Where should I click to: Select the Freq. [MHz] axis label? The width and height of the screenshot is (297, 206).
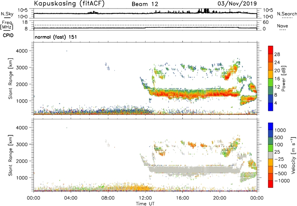click(7, 25)
